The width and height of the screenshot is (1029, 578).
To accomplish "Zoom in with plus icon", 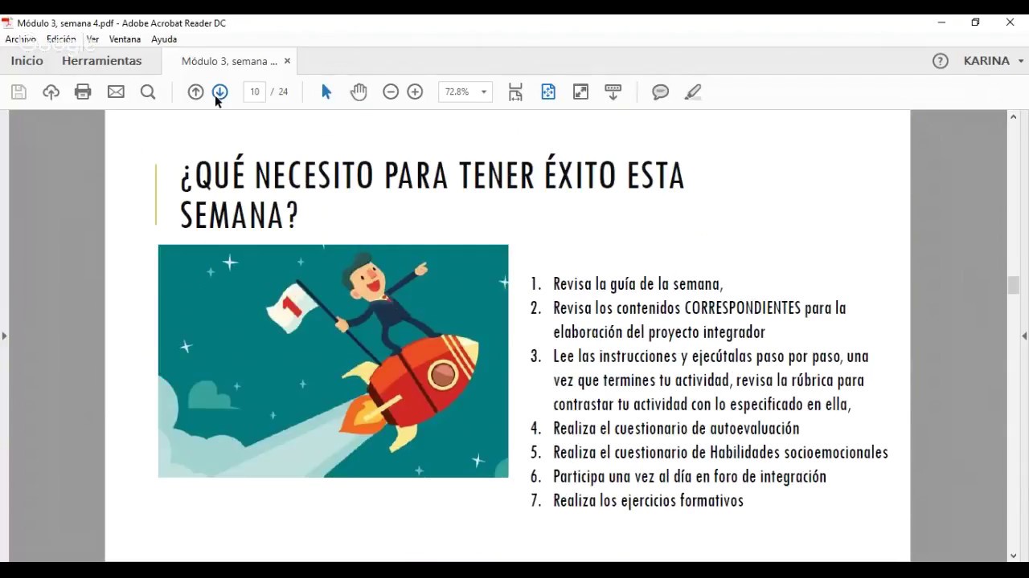I will point(415,92).
